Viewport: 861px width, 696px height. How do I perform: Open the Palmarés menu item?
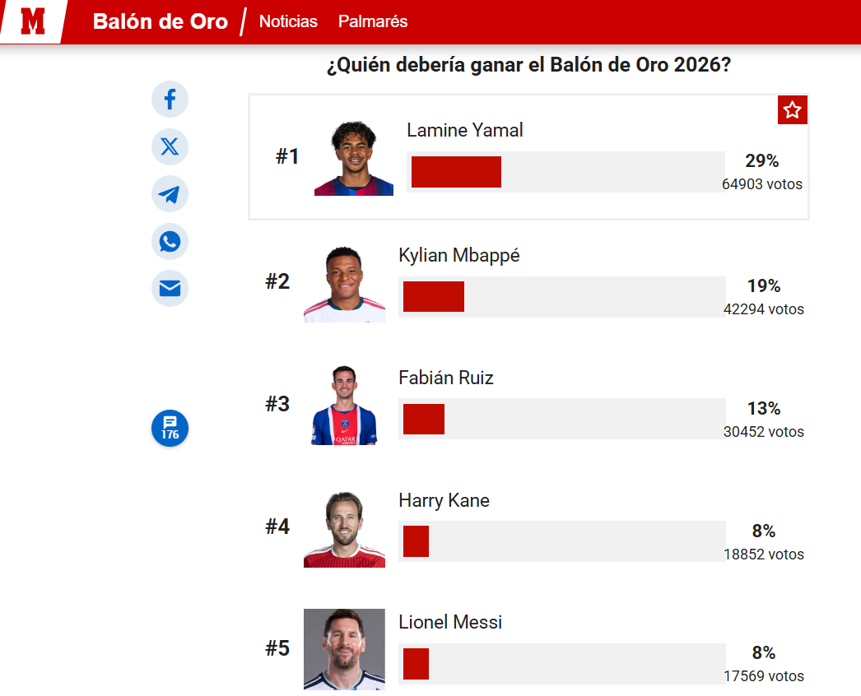pos(373,21)
